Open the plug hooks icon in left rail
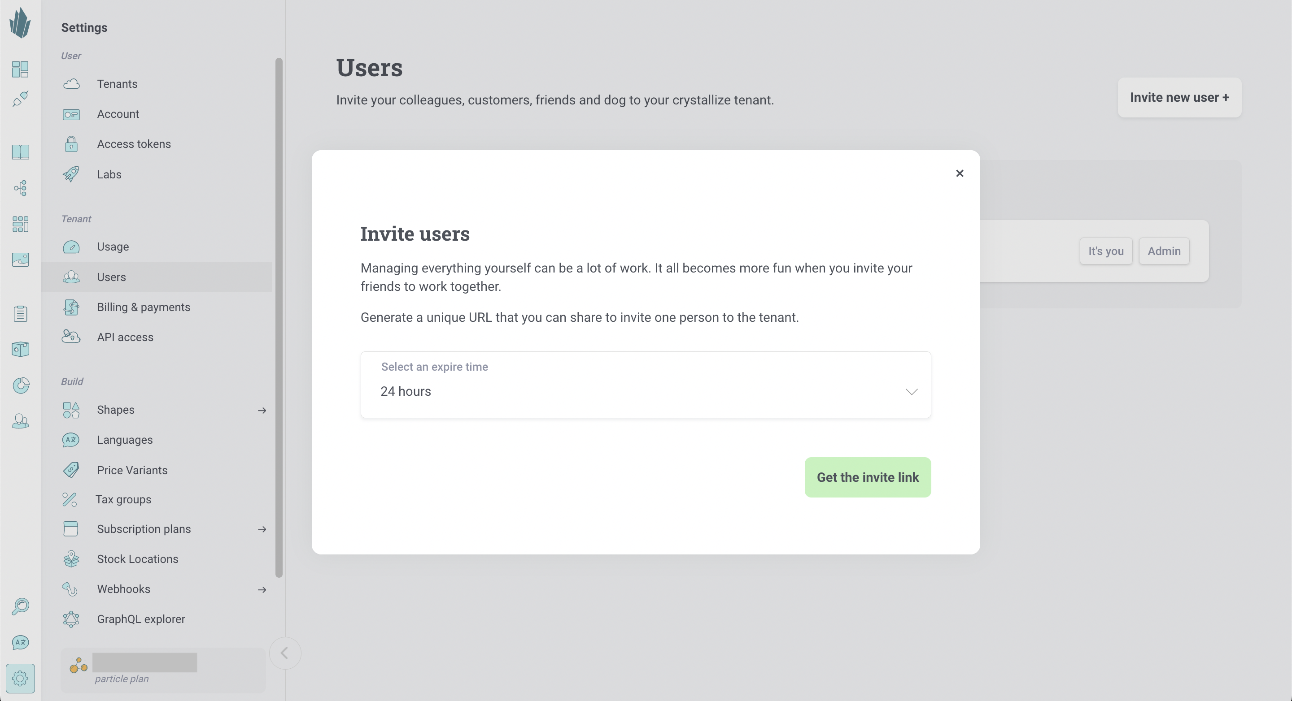Image resolution: width=1292 pixels, height=701 pixels. click(x=20, y=99)
